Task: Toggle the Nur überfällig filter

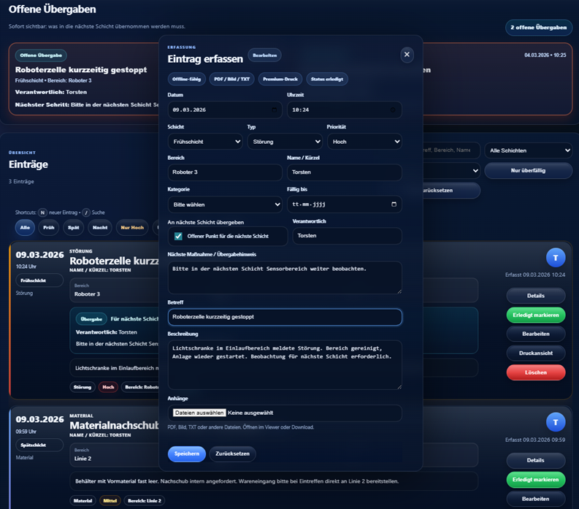Action: tap(528, 170)
